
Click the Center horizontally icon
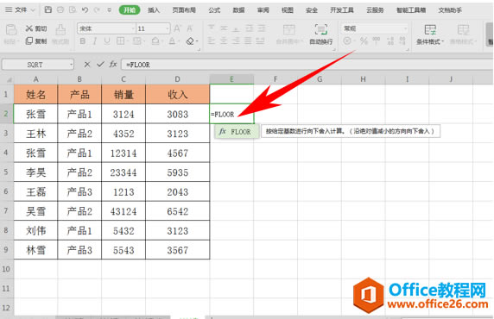point(224,41)
